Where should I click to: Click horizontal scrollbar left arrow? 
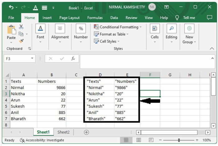[x=138, y=132]
